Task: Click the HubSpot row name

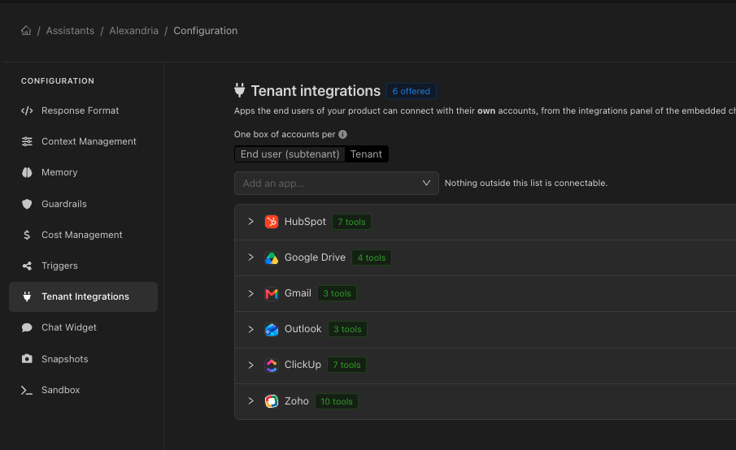Action: pos(305,222)
